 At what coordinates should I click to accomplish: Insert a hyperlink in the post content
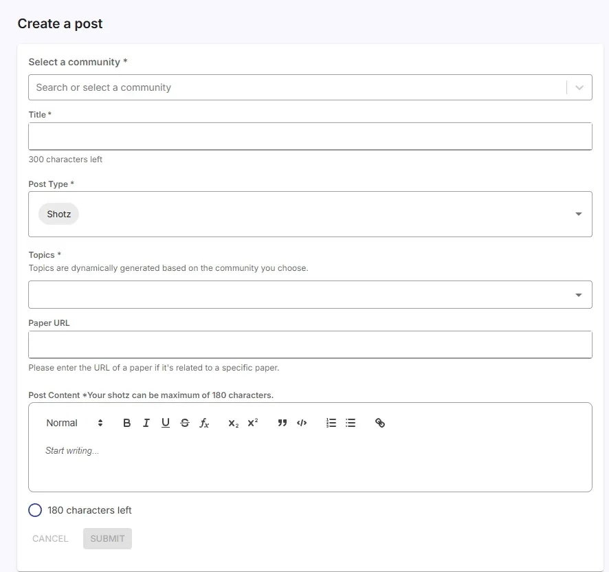(380, 422)
